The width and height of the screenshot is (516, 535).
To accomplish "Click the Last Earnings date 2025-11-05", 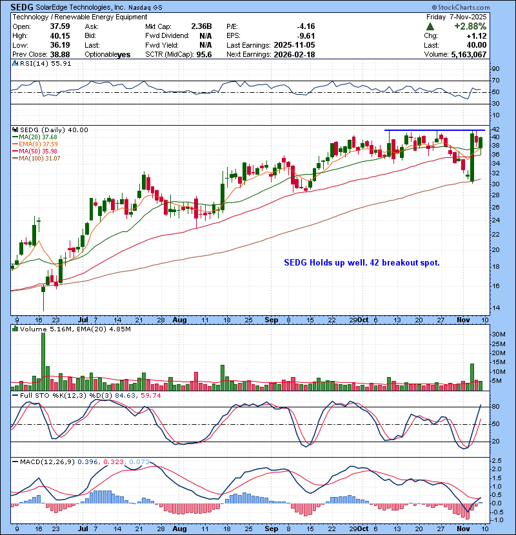I will [x=294, y=45].
